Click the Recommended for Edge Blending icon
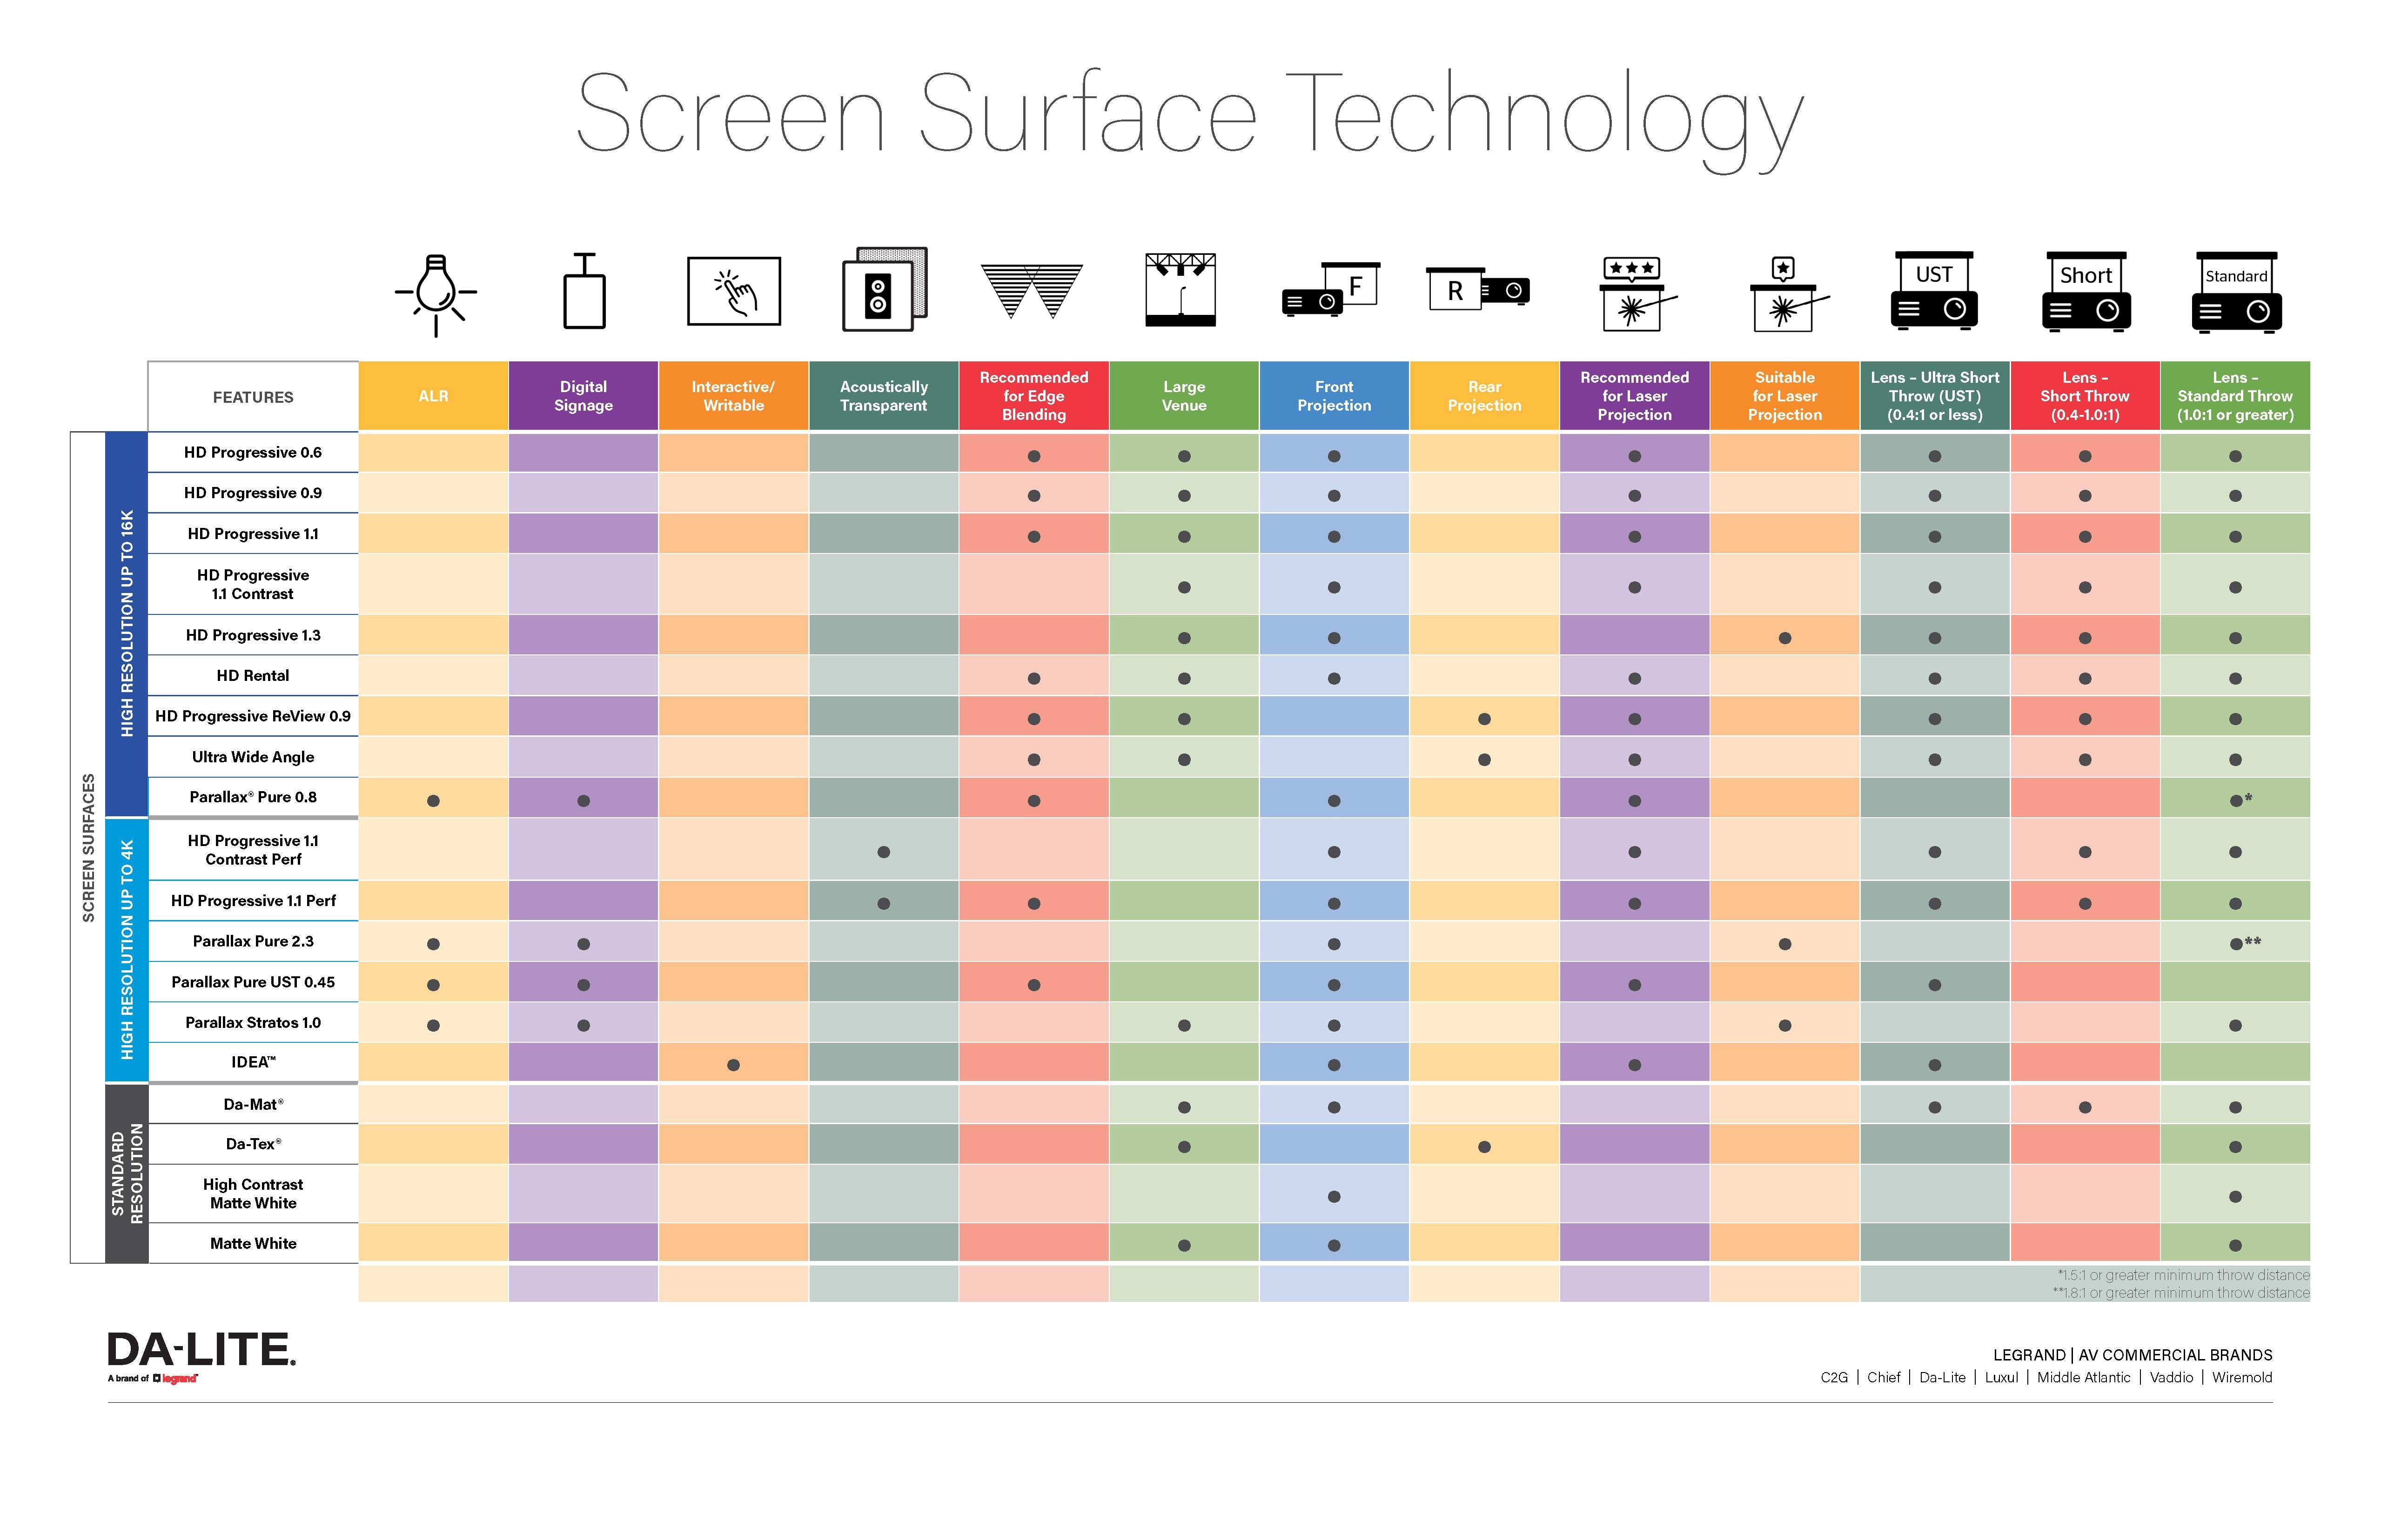 (x=1033, y=295)
